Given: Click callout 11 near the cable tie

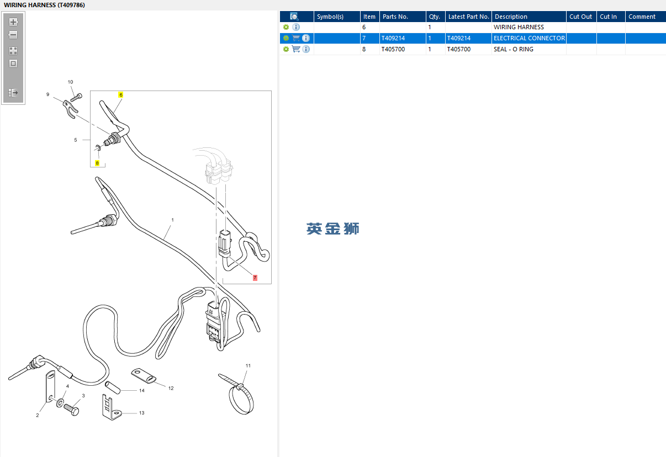Looking at the screenshot, I should pyautogui.click(x=248, y=366).
